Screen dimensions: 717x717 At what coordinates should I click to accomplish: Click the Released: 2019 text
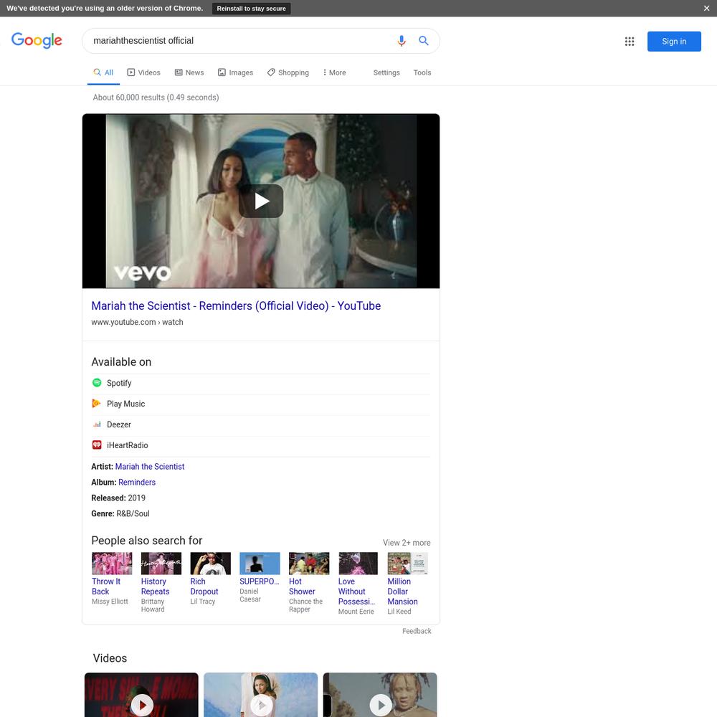[118, 498]
